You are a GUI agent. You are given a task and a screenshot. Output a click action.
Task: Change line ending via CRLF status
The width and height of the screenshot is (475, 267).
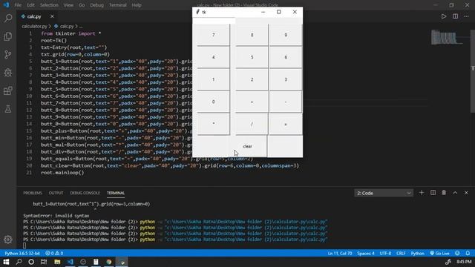(x=401, y=254)
